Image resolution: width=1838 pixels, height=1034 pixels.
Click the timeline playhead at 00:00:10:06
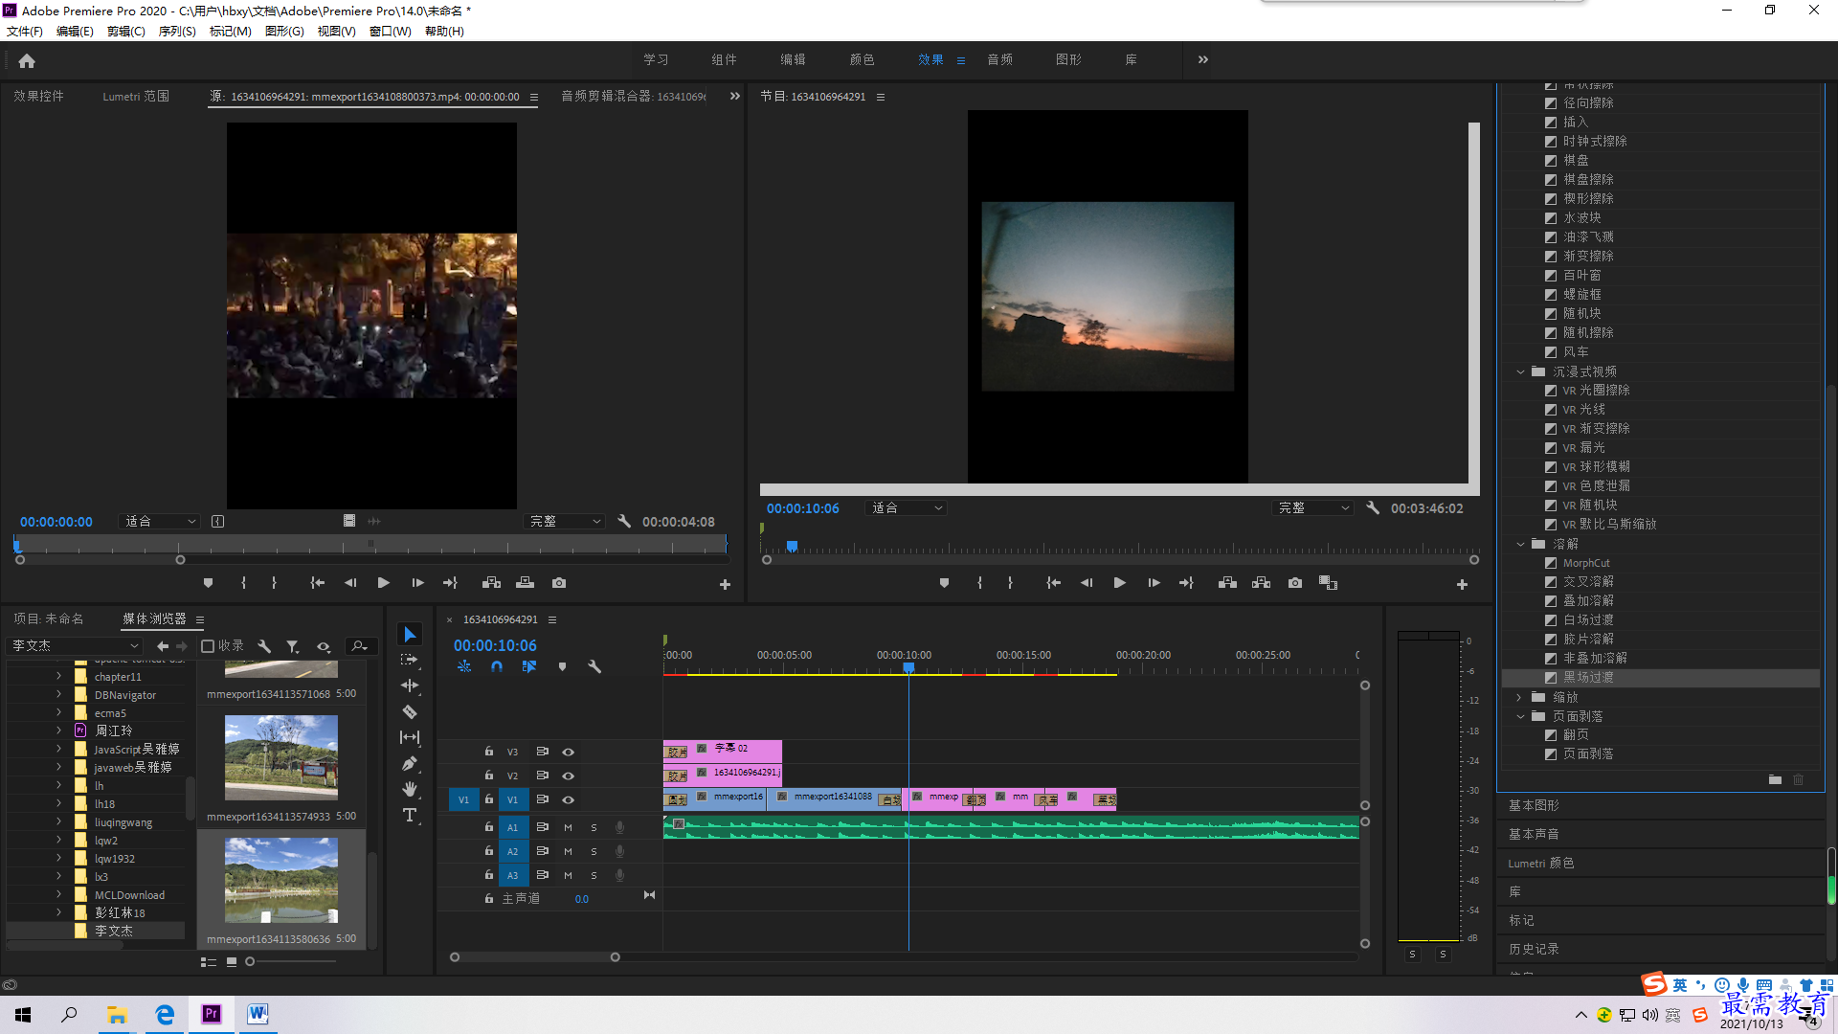point(908,667)
